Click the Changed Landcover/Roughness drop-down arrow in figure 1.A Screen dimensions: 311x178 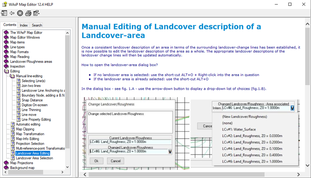tap(170, 152)
